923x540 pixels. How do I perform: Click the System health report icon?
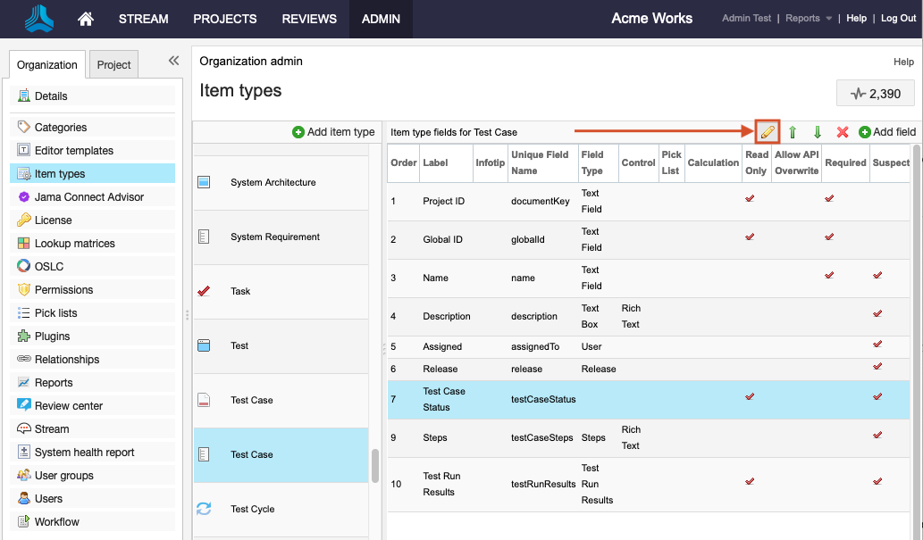[x=23, y=452]
